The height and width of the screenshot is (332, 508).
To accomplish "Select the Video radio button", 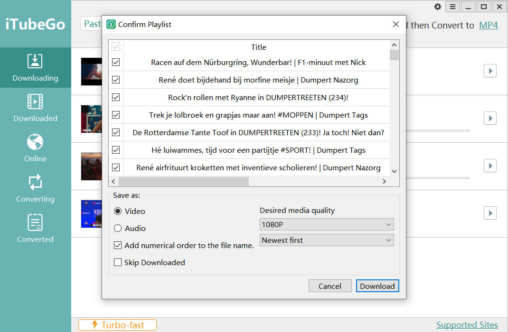I will point(118,211).
